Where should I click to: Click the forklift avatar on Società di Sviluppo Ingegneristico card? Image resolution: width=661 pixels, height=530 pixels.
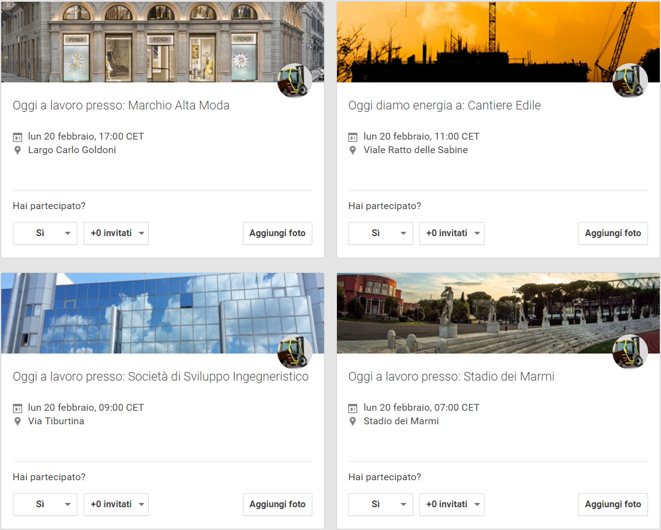295,352
